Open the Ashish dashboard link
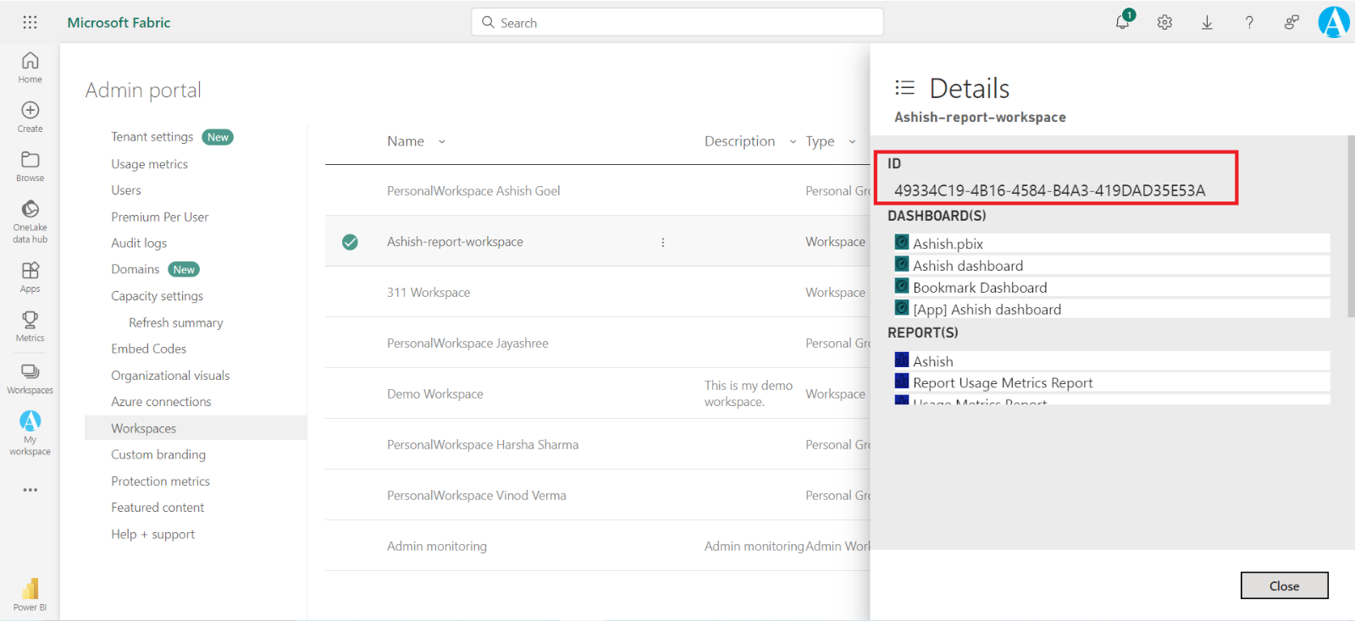This screenshot has width=1355, height=621. pyautogui.click(x=967, y=266)
